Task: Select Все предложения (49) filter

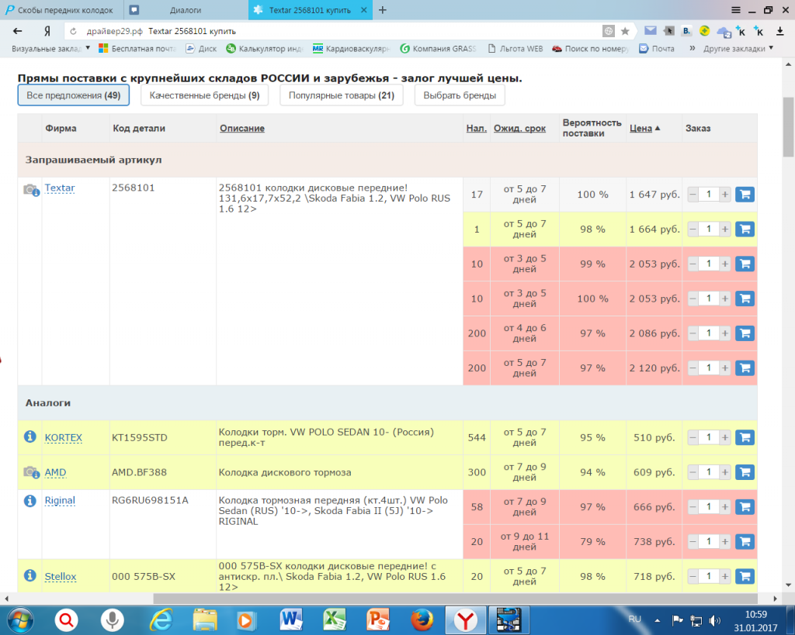Action: tap(74, 95)
